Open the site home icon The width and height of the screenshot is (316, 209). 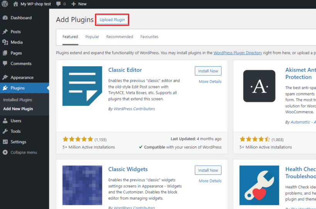click(15, 4)
